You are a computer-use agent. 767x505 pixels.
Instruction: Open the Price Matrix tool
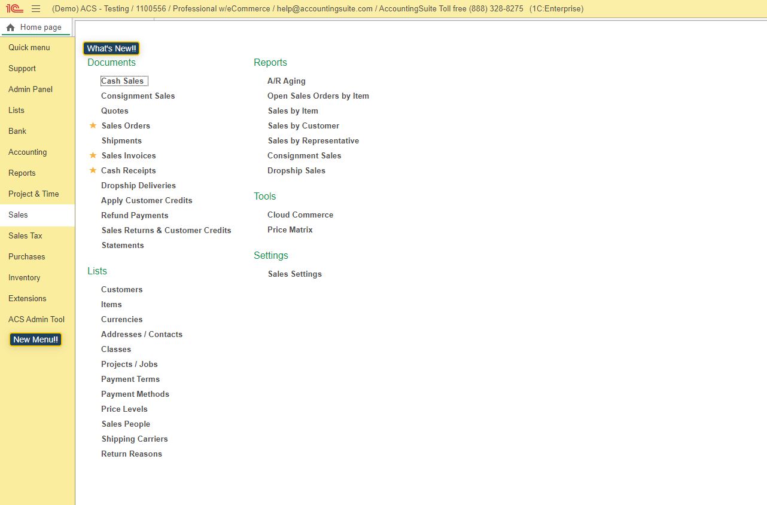290,230
